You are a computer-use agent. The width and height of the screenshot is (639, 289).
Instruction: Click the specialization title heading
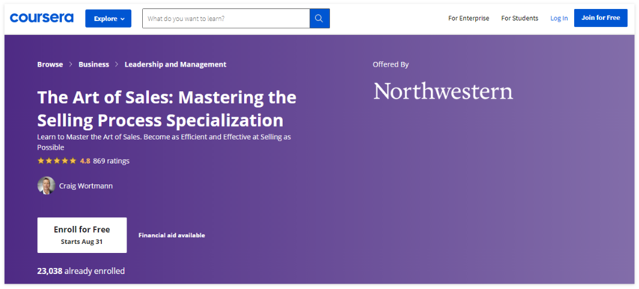[167, 109]
